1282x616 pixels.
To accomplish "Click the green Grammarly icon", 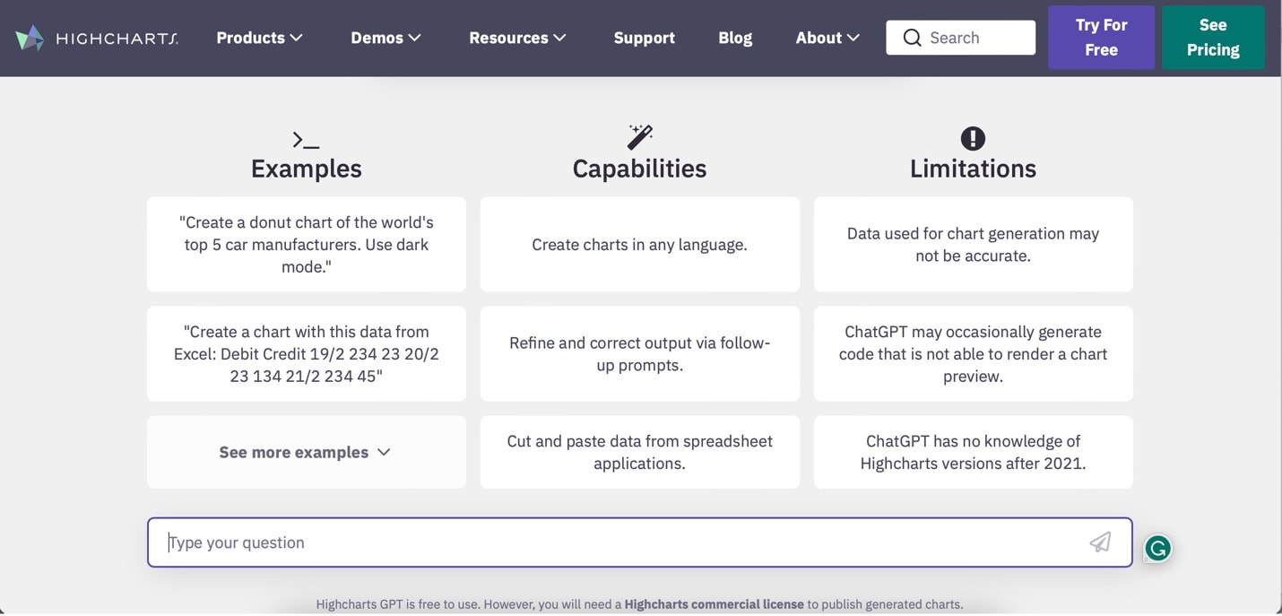I will click(1157, 548).
